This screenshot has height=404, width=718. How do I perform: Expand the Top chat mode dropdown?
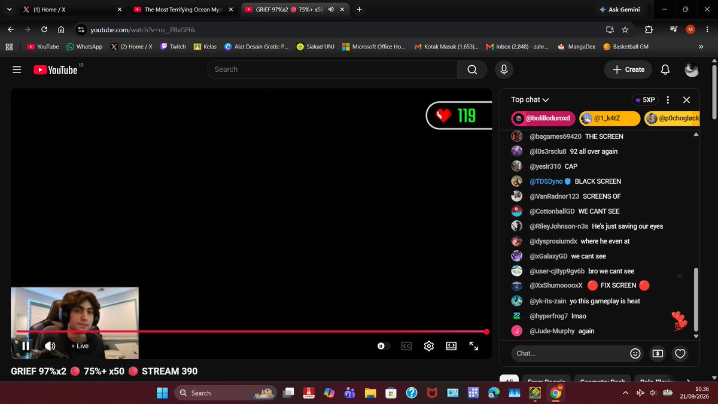coord(530,100)
